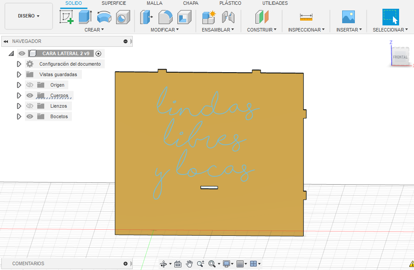Open the ENSAMBLAR dropdown menu

pyautogui.click(x=218, y=30)
